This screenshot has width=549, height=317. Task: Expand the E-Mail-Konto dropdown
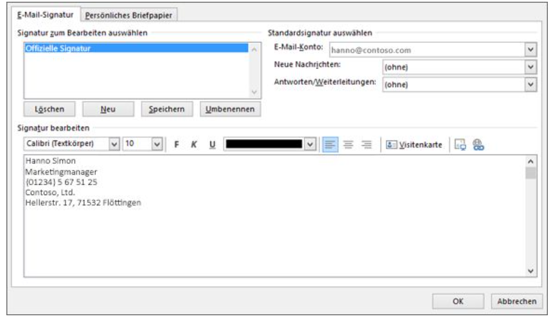pyautogui.click(x=530, y=50)
